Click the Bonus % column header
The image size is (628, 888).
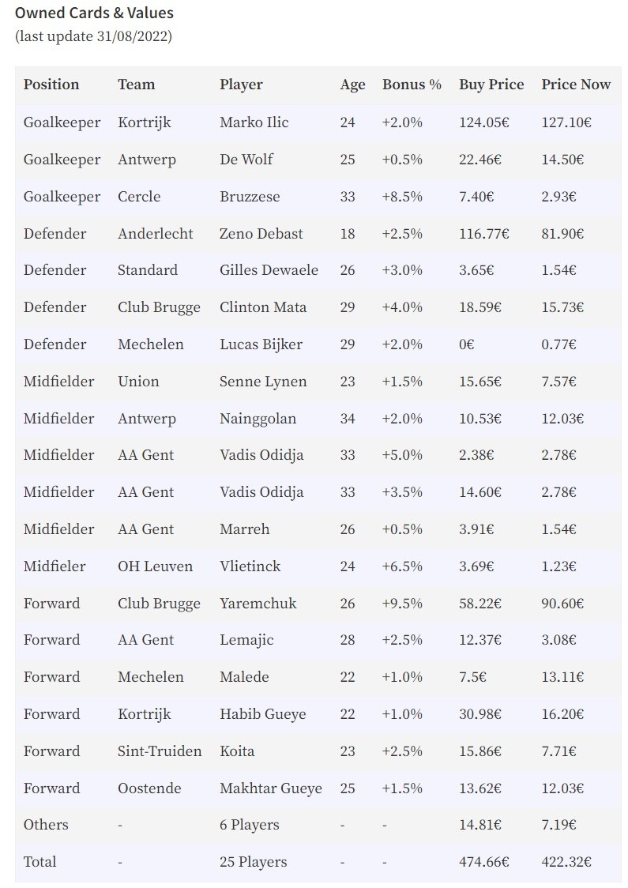(412, 85)
